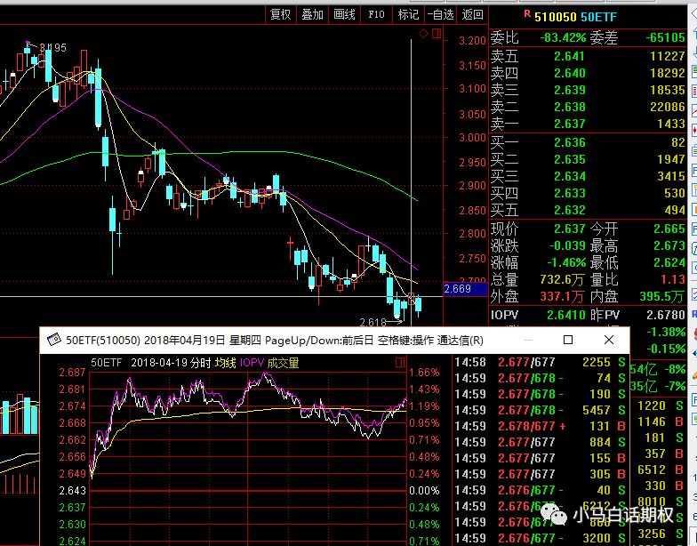
Task: Click the 50ETF popup window app icon
Action: [54, 340]
